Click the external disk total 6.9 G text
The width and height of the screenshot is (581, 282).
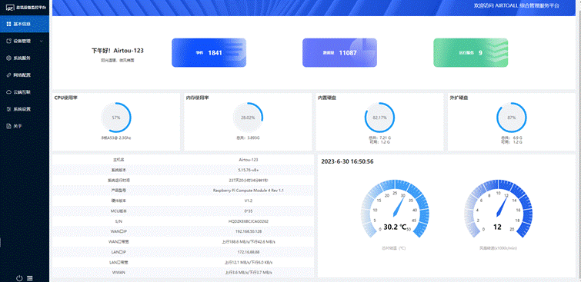point(512,138)
